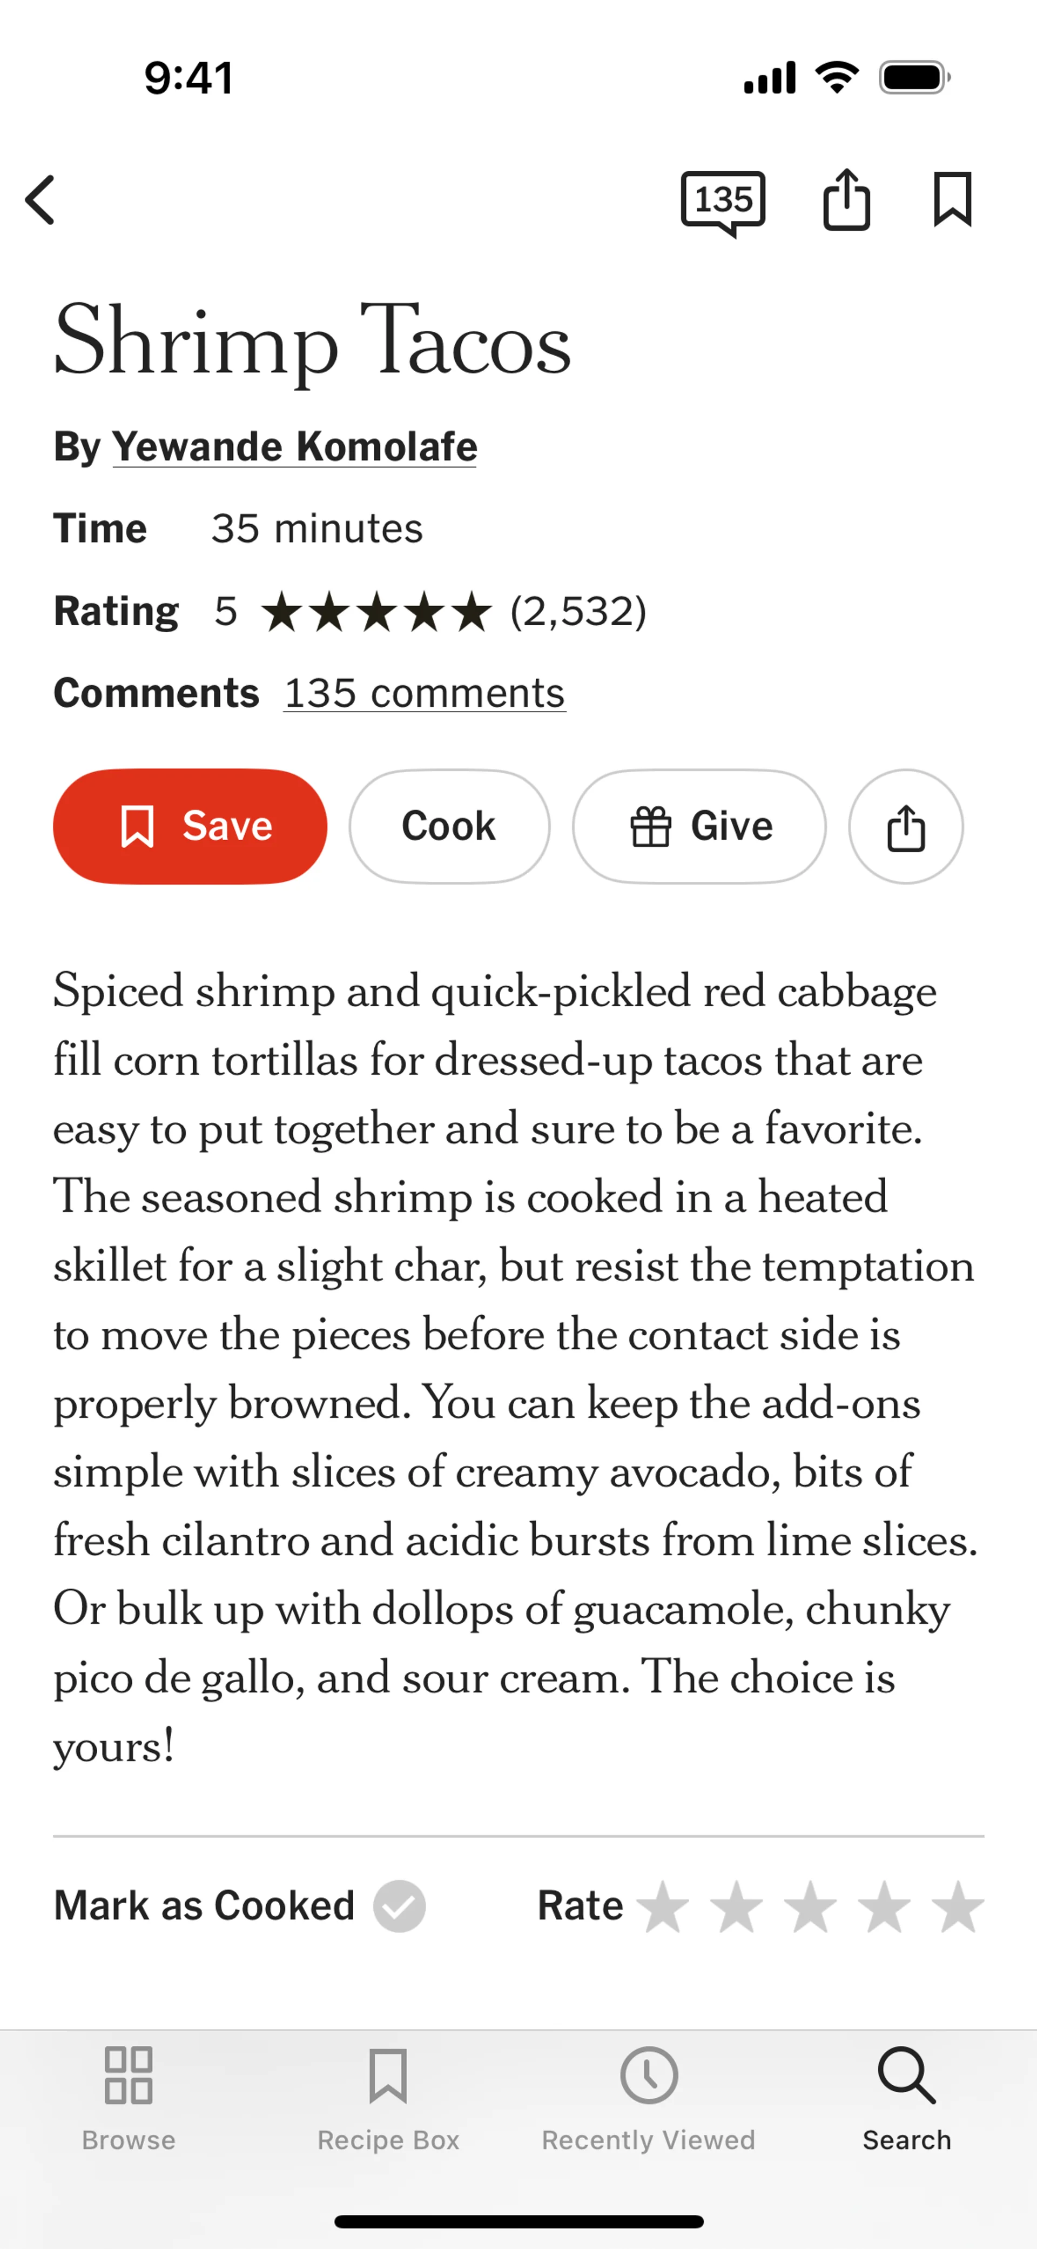Tap the Cook button
The width and height of the screenshot is (1037, 2249).
[x=449, y=826]
